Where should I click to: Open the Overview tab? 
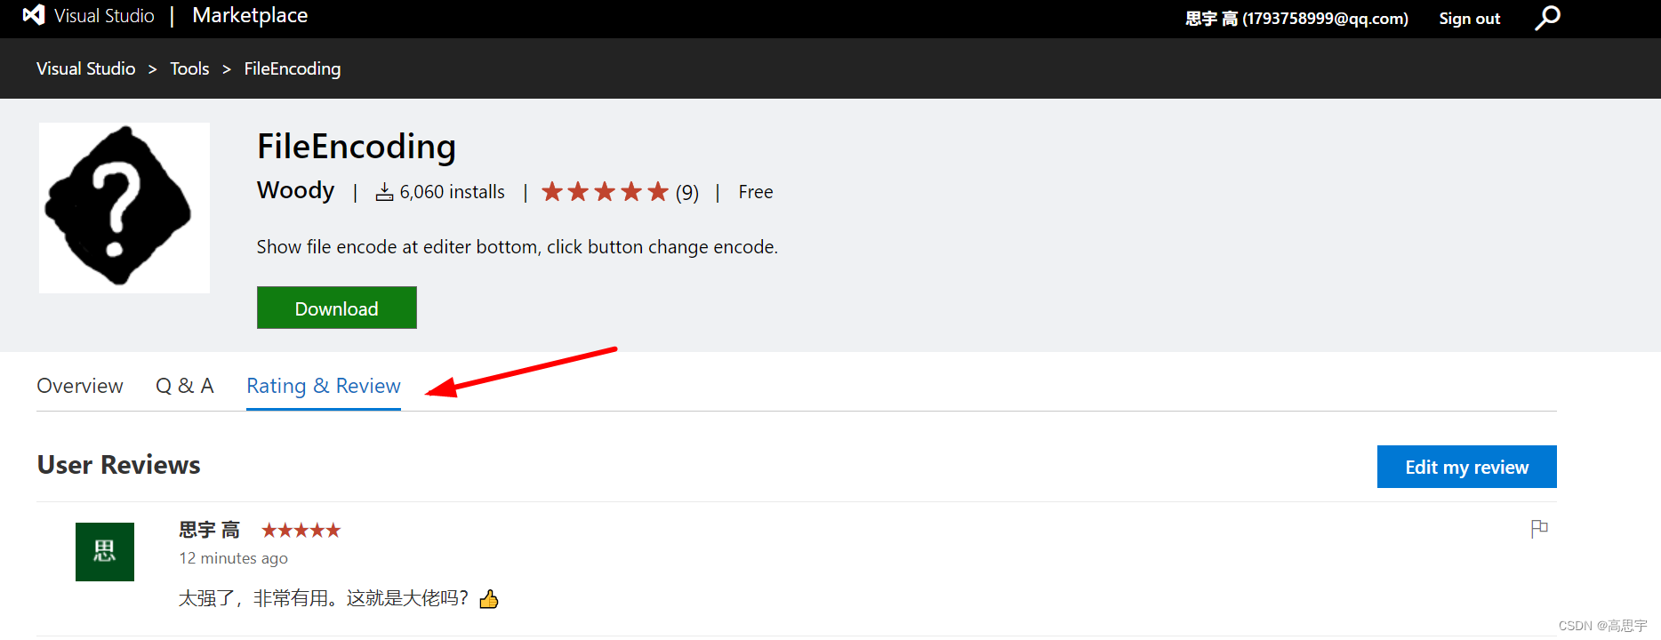pyautogui.click(x=80, y=386)
